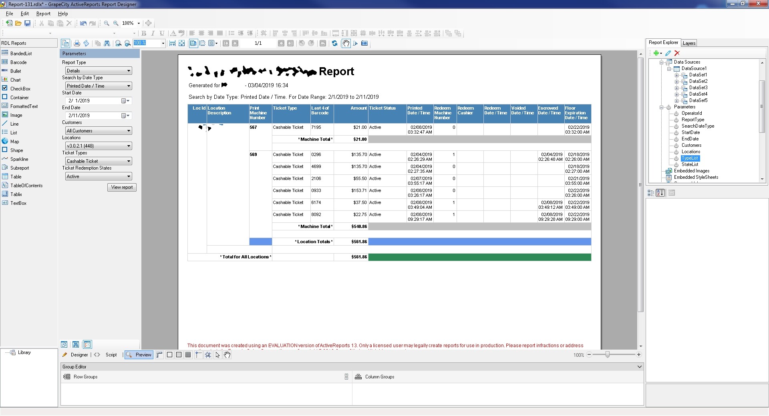Select CheckBox in the toolbox
Image resolution: width=769 pixels, height=416 pixels.
20,88
